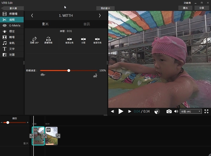The height and width of the screenshot is (156, 211).
Task: Take a snapshot with the camera icon
Action: tap(169, 111)
